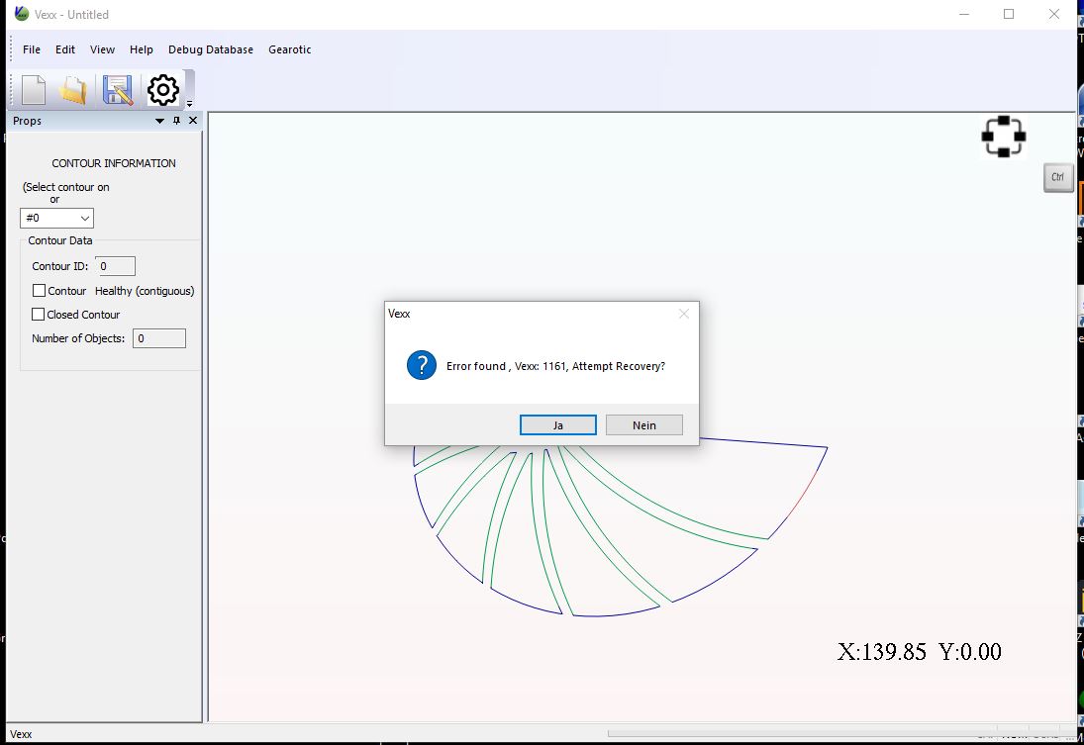Pin the Props panel
The image size is (1084, 745).
click(176, 121)
